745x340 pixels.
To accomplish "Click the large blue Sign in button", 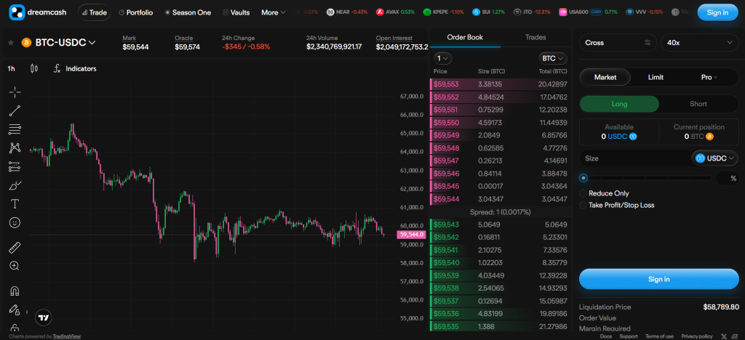I will click(658, 279).
